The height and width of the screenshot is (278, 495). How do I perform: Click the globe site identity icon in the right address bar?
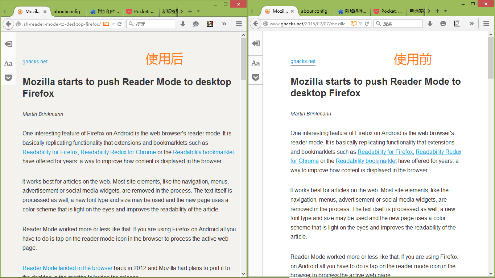(x=265, y=24)
